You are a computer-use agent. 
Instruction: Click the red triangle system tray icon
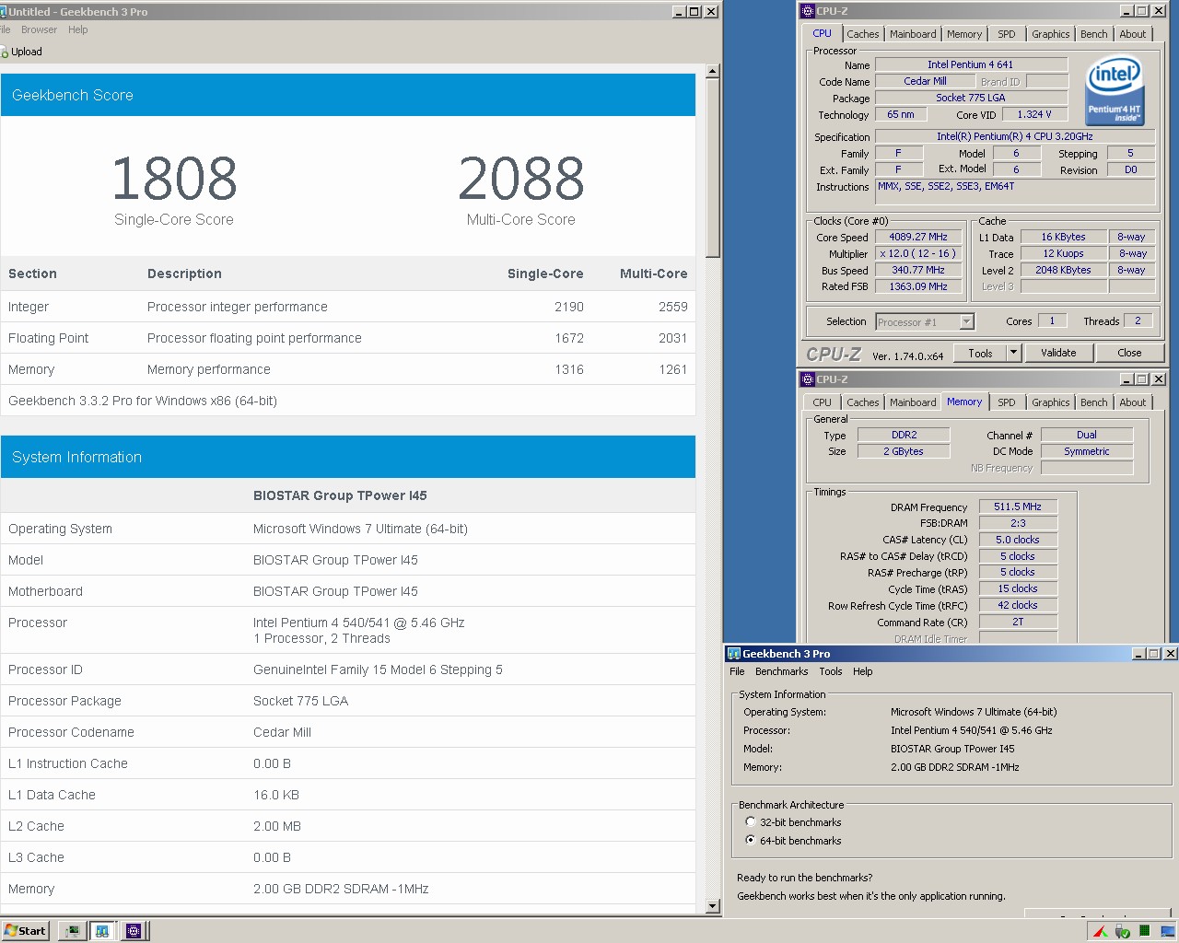point(1101,932)
